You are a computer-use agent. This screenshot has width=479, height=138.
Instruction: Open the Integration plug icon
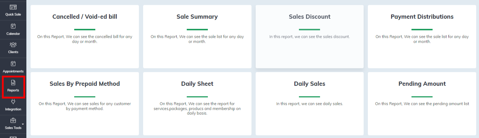coord(13,101)
